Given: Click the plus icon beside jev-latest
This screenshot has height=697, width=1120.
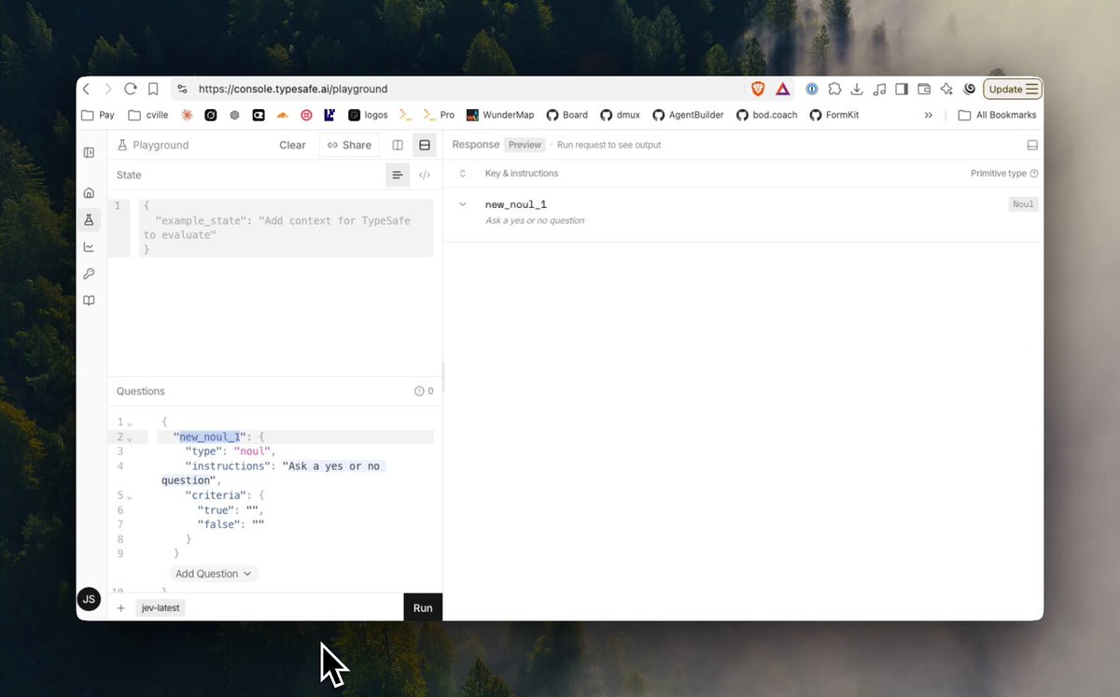Looking at the screenshot, I should pyautogui.click(x=120, y=607).
